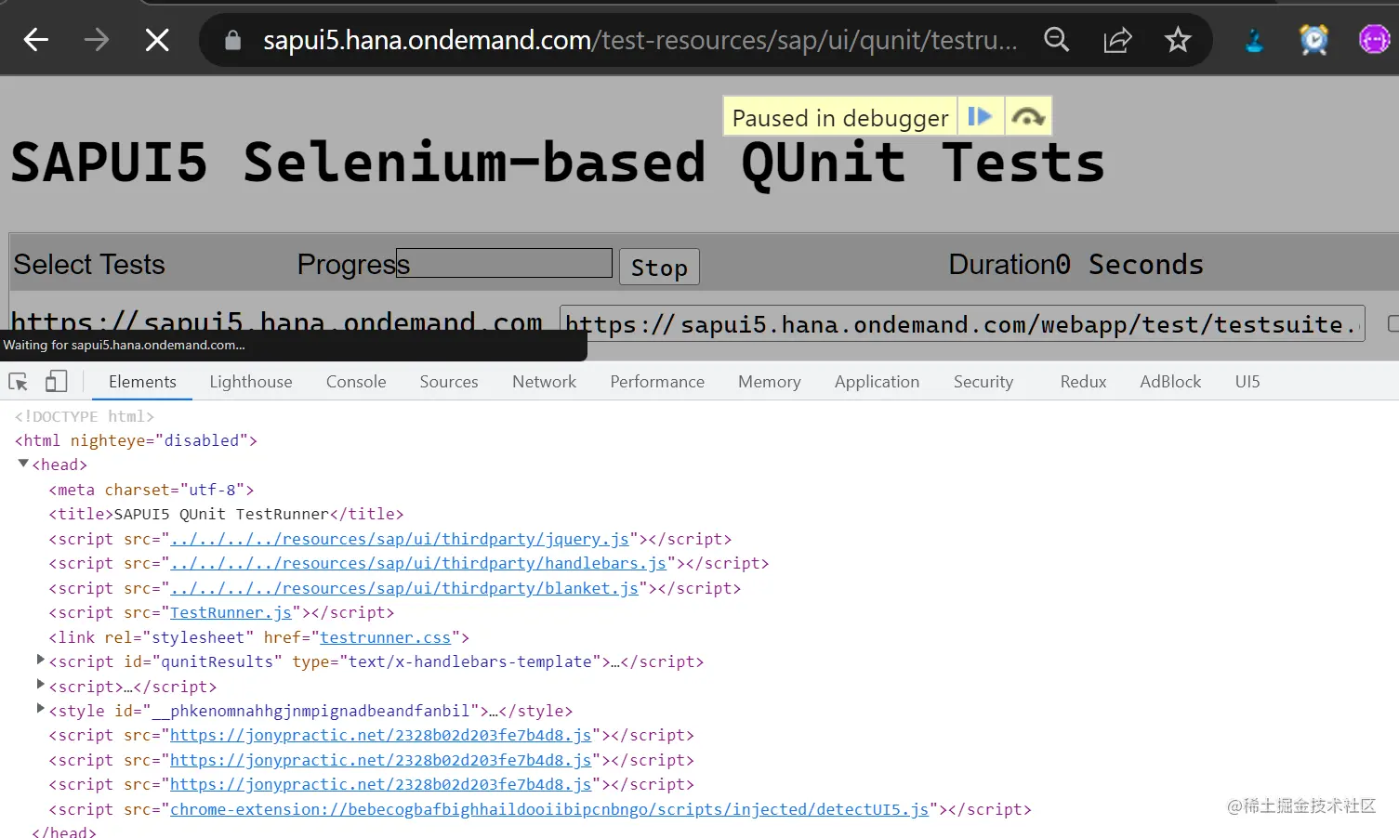Click the SAPUI5 Selenium-based QUnit Tests heading
The image size is (1399, 838).
pyautogui.click(x=558, y=163)
